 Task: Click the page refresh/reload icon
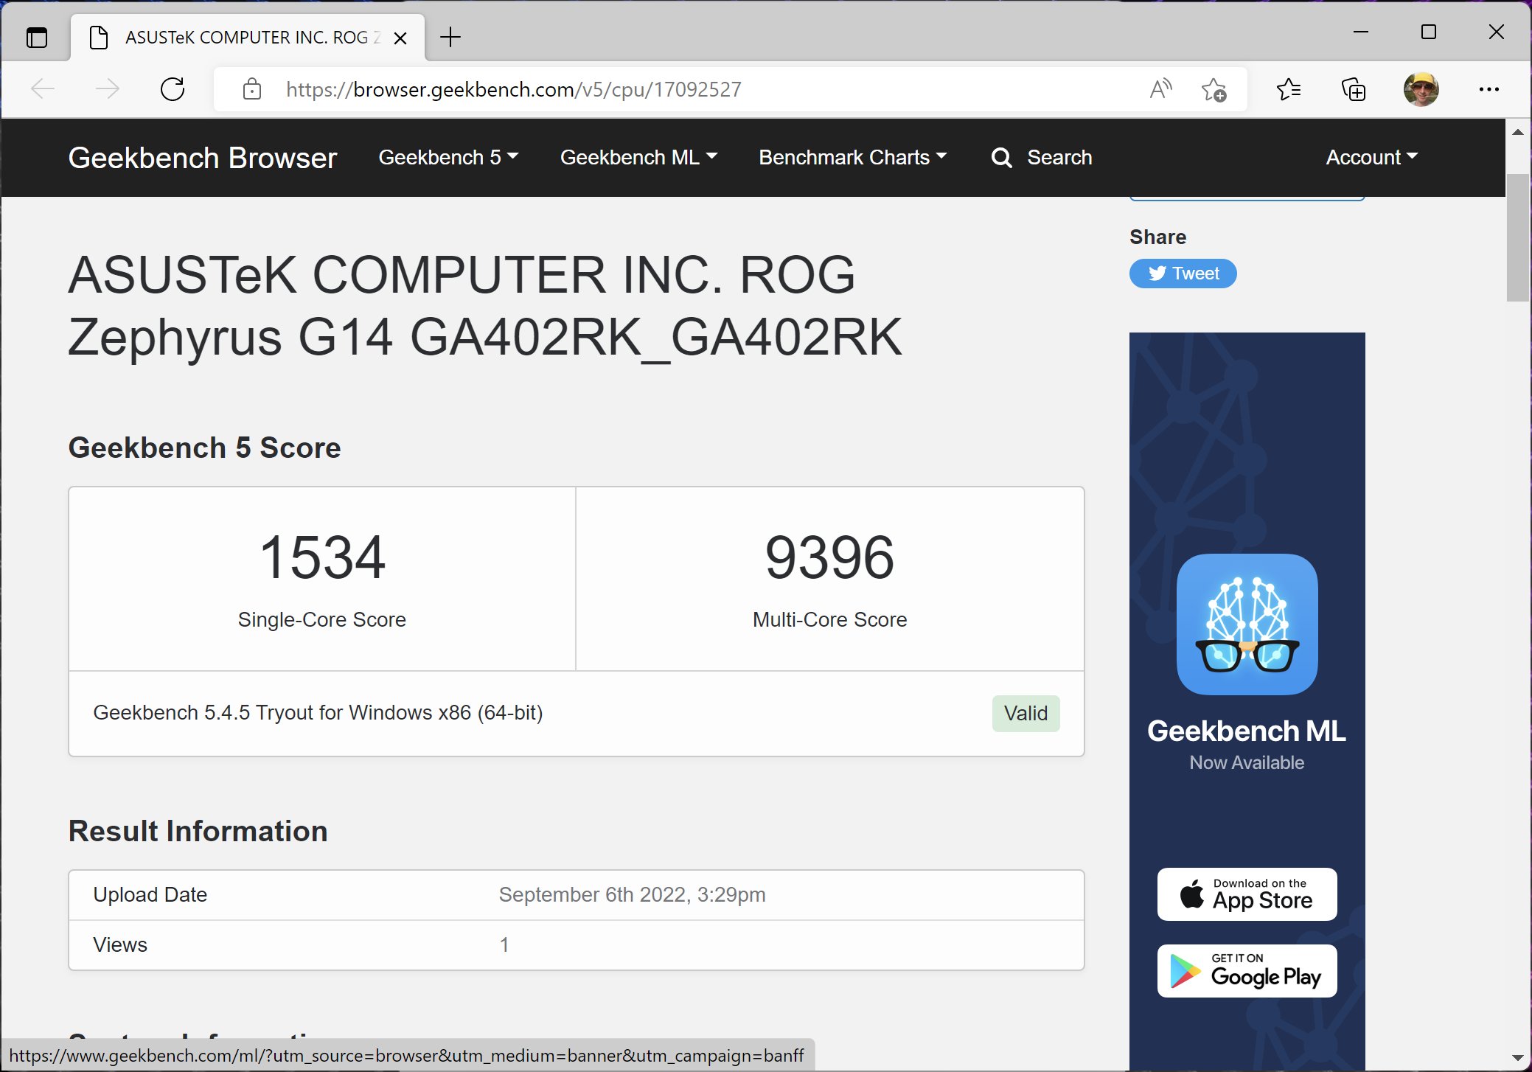pos(173,90)
